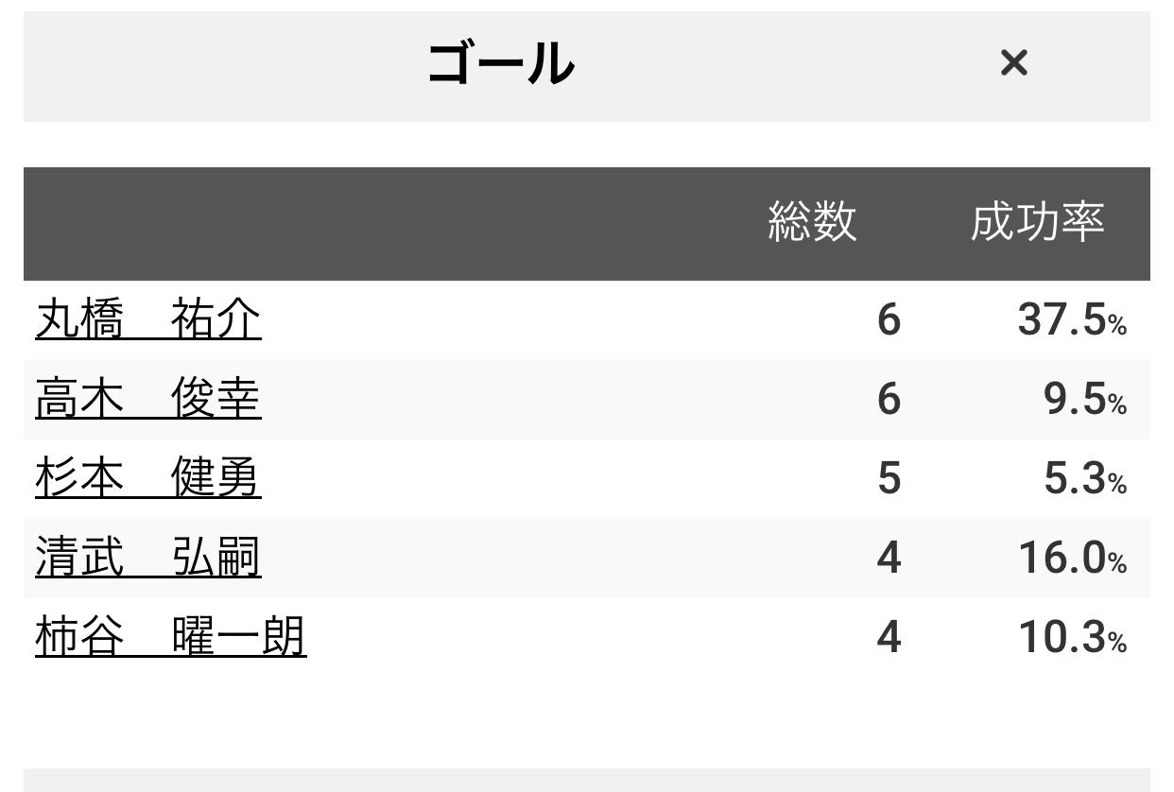1174x792 pixels.
Task: Open player link 高木 俊幸
Action: [147, 400]
